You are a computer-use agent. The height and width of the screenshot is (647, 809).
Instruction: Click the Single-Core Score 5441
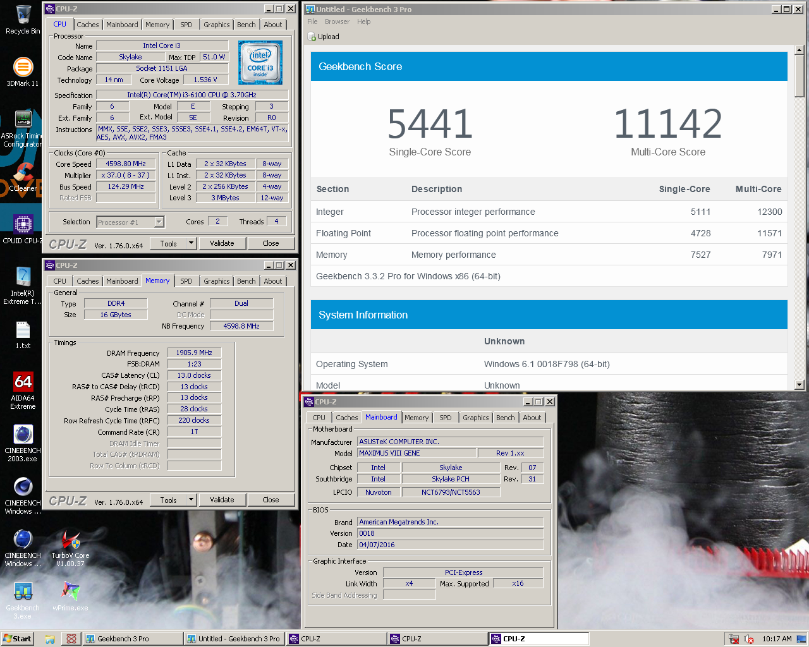pyautogui.click(x=430, y=123)
